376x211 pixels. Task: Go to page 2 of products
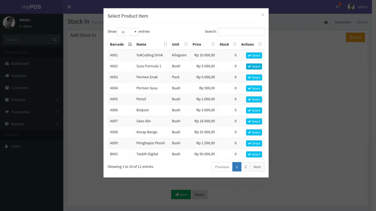click(x=246, y=167)
